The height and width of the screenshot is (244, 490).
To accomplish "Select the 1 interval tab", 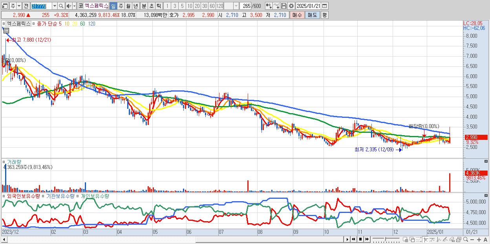I will 167,6.
